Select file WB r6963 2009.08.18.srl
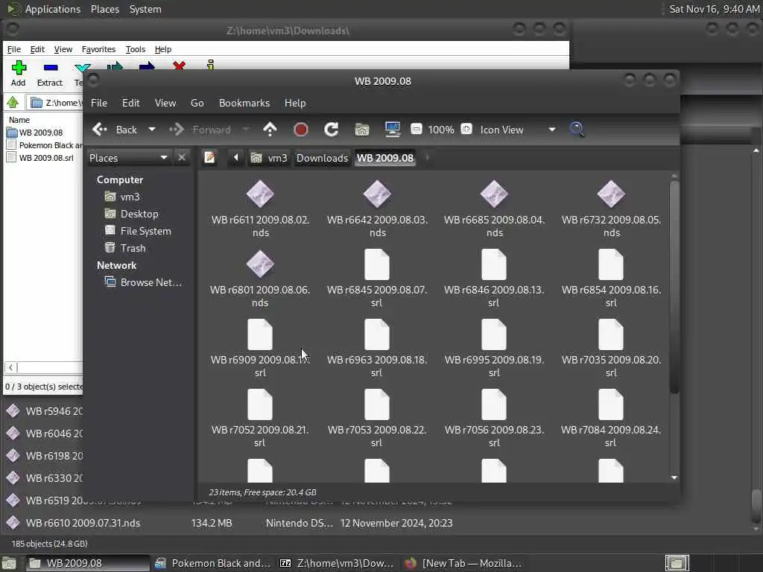763x572 pixels. pos(377,349)
